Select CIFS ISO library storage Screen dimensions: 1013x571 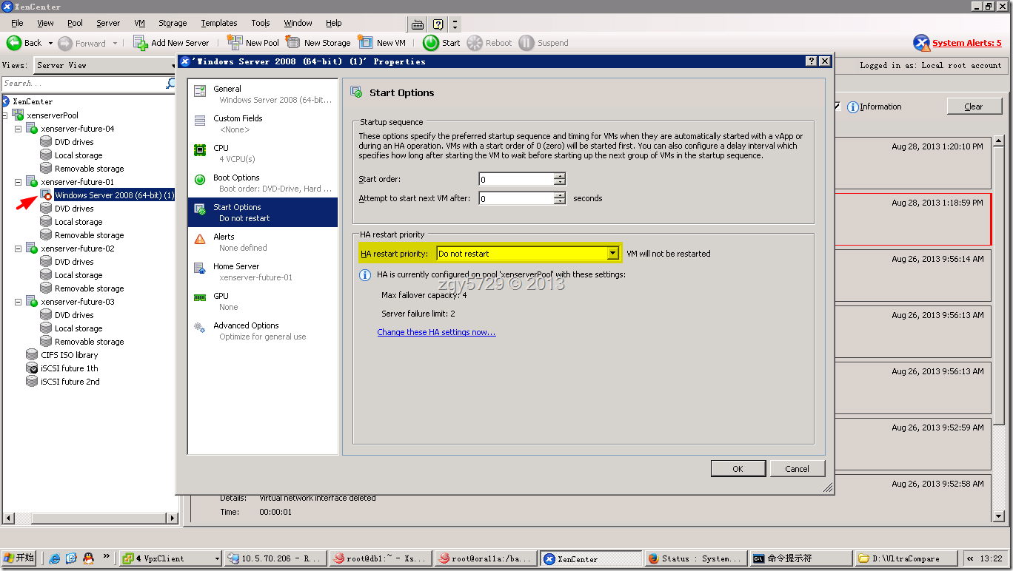(69, 355)
